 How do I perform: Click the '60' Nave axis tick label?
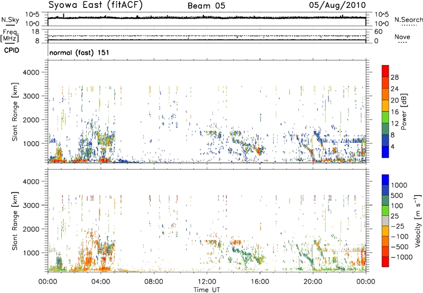[x=378, y=32]
